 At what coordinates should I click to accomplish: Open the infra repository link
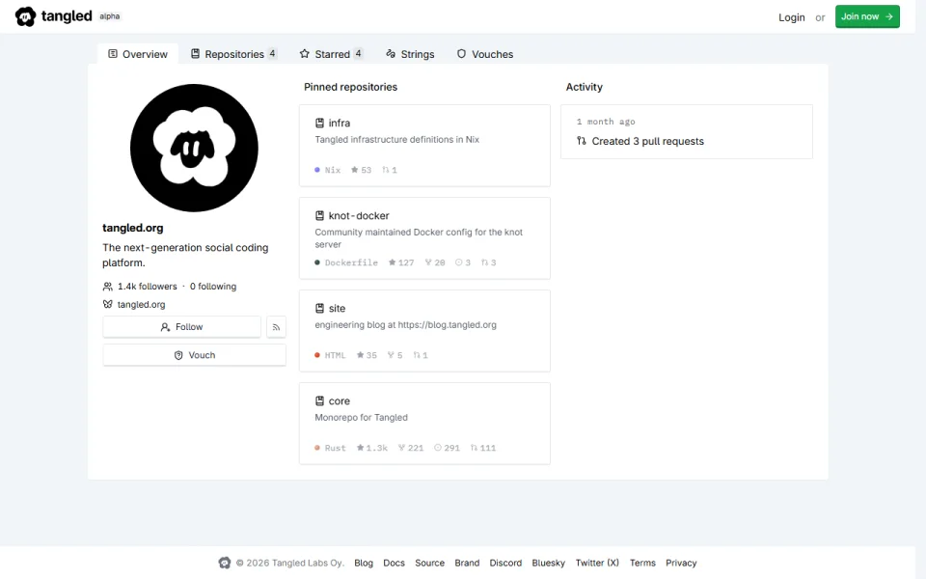click(340, 123)
